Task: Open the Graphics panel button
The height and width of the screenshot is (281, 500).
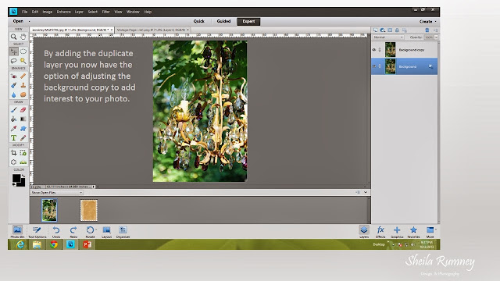Action: point(397,232)
